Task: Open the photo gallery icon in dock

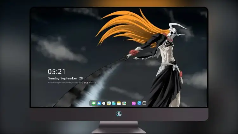Action: (124, 103)
